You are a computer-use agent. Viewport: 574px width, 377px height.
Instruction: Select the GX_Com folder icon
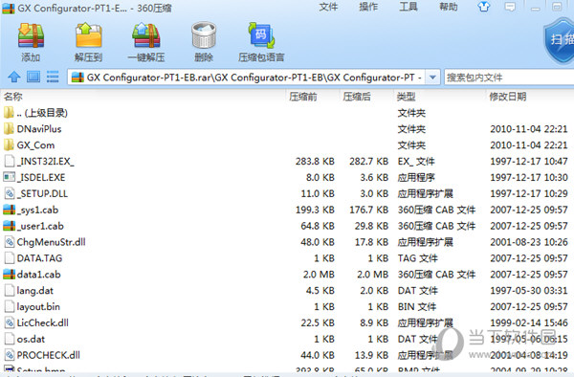[9, 144]
